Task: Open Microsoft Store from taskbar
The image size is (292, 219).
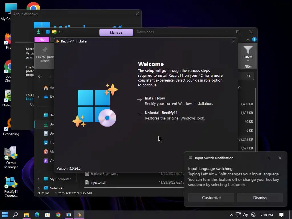Action: [48, 215]
